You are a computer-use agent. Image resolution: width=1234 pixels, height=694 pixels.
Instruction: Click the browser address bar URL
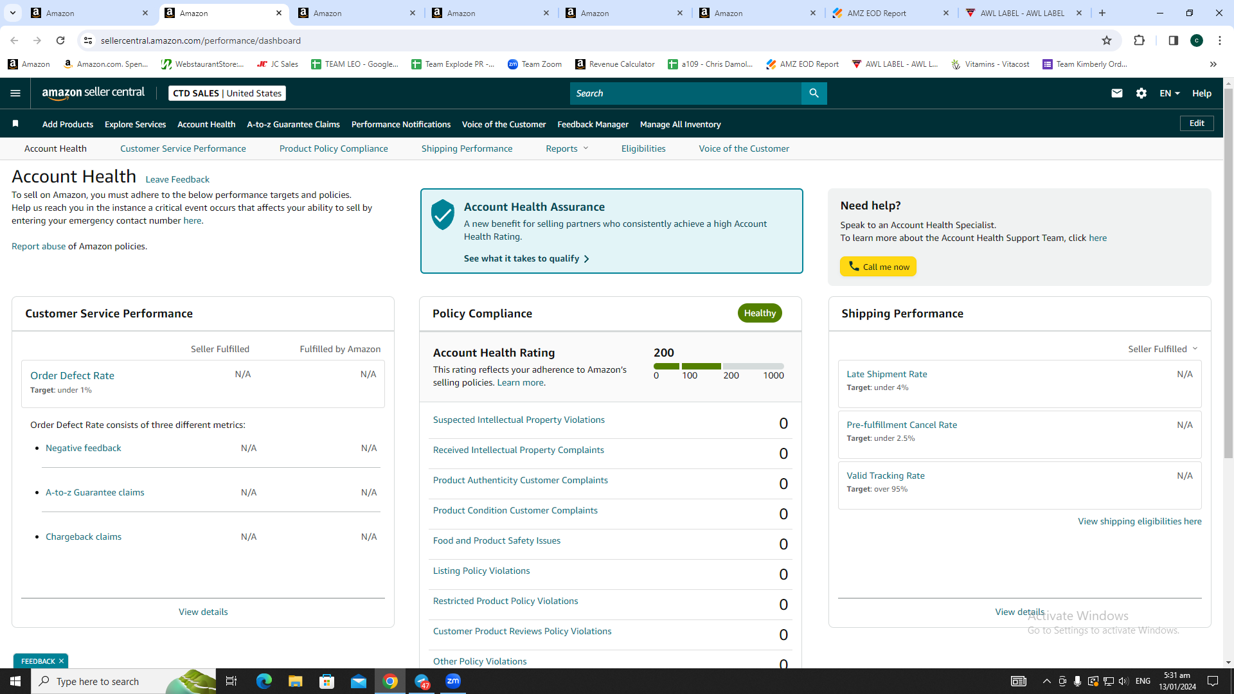201,40
